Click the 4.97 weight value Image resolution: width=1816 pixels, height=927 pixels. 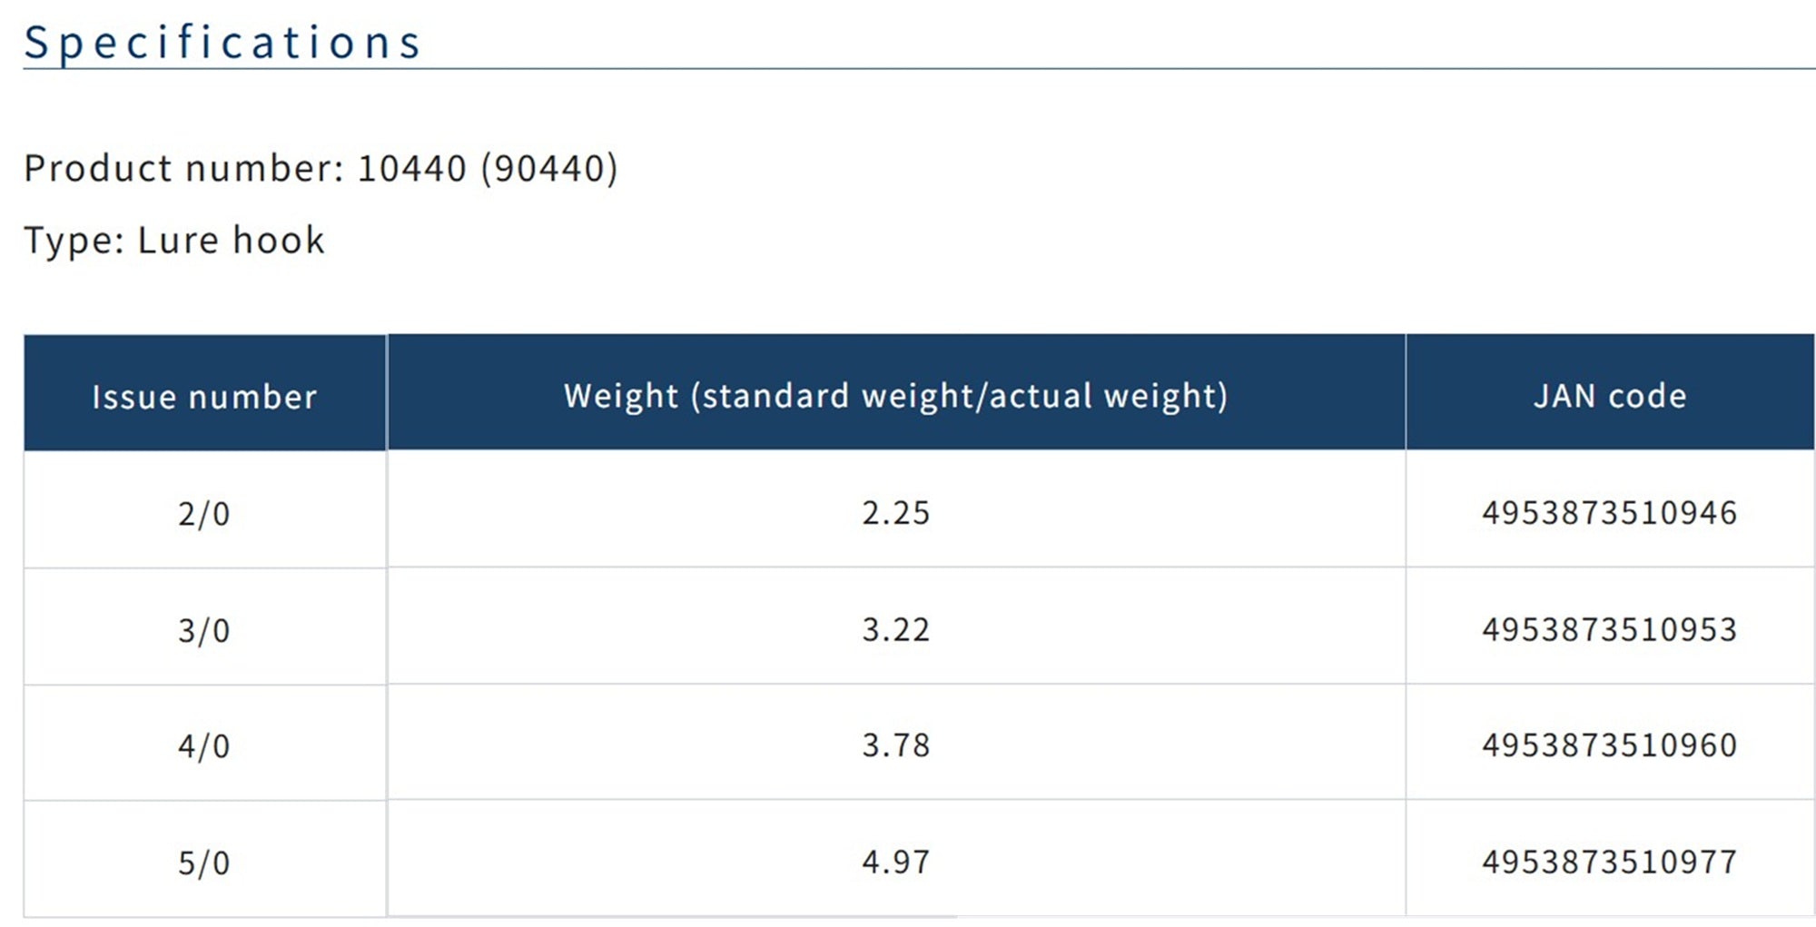(896, 863)
